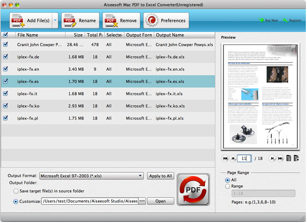
Task: Click the Buy Now link
Action: click(x=269, y=21)
